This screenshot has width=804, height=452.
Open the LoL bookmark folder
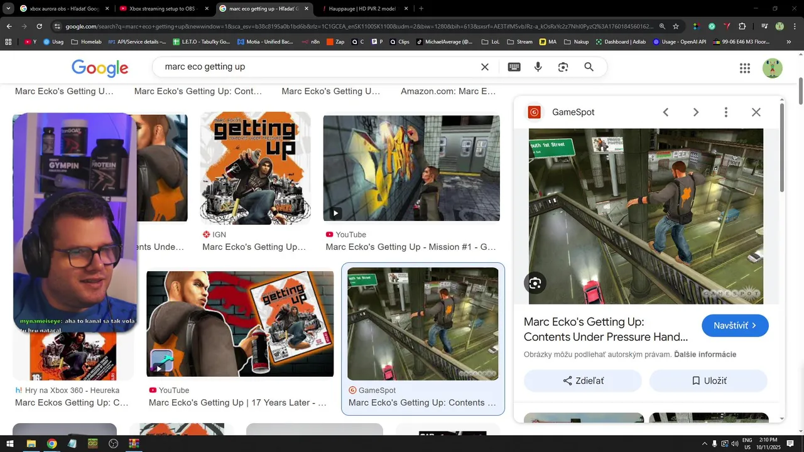point(490,42)
